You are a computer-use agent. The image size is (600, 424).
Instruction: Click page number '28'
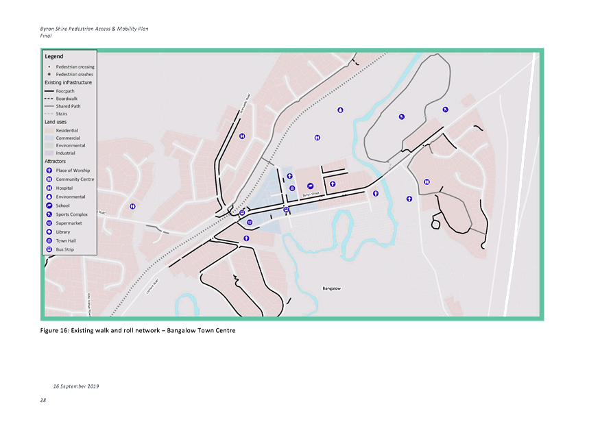point(43,400)
